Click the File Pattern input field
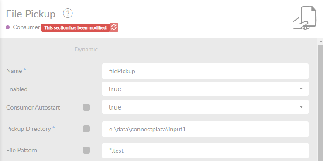Screen dimensions: 323x161 click(x=205, y=151)
